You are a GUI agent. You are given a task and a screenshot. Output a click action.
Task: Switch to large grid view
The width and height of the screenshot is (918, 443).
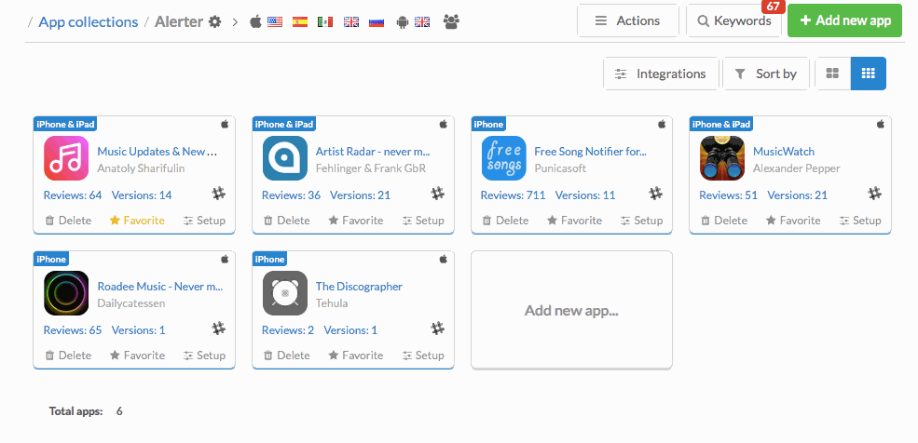pyautogui.click(x=832, y=74)
